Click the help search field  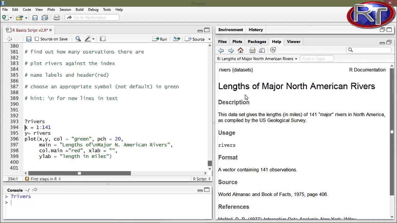tap(369, 50)
